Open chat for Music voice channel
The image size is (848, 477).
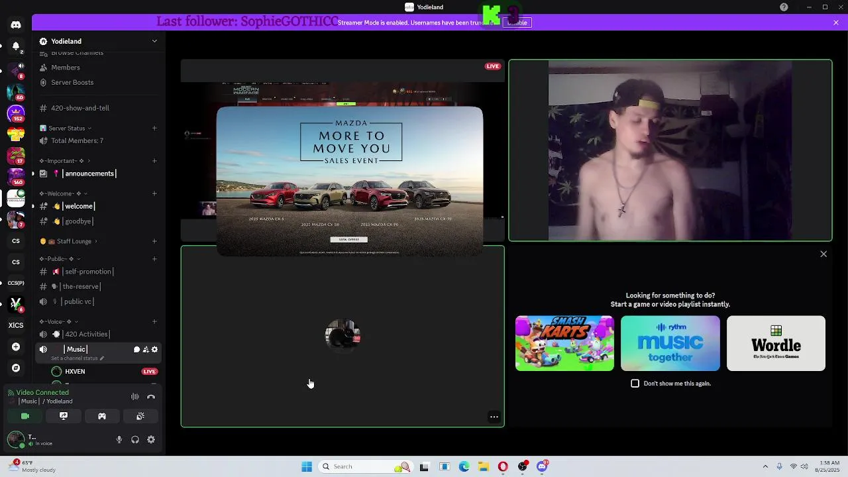pyautogui.click(x=136, y=349)
